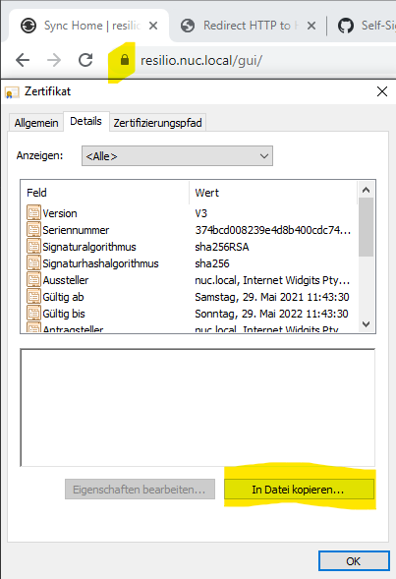Click the scroll up arrow of the field list
Image resolution: width=396 pixels, height=579 pixels.
point(367,190)
